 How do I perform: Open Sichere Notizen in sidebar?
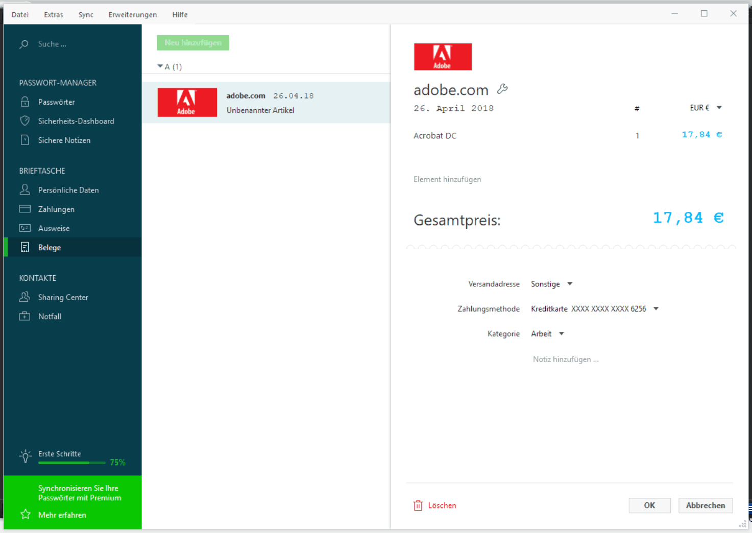click(x=72, y=140)
